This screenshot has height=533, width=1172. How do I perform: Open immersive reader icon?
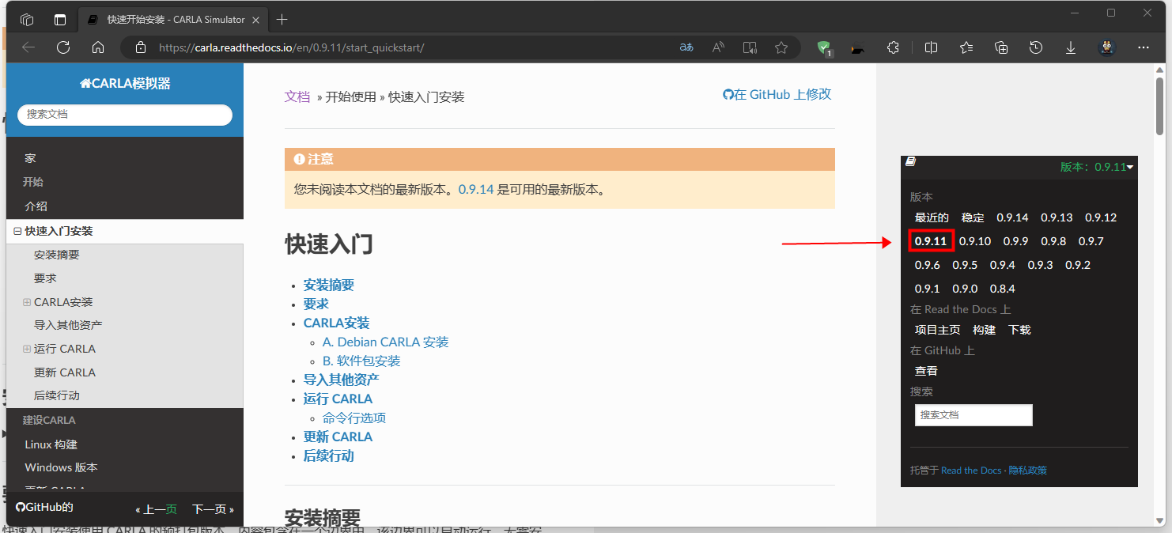coord(750,47)
